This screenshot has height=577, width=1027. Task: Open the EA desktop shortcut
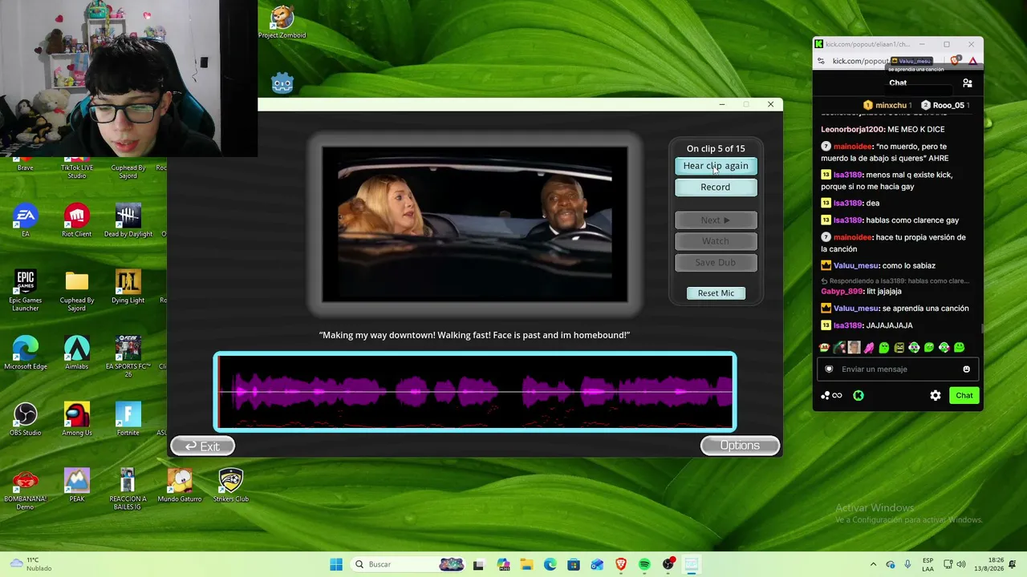pyautogui.click(x=26, y=220)
